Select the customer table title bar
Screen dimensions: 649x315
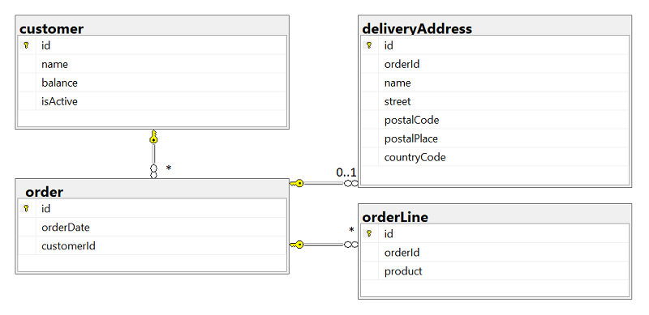point(152,28)
